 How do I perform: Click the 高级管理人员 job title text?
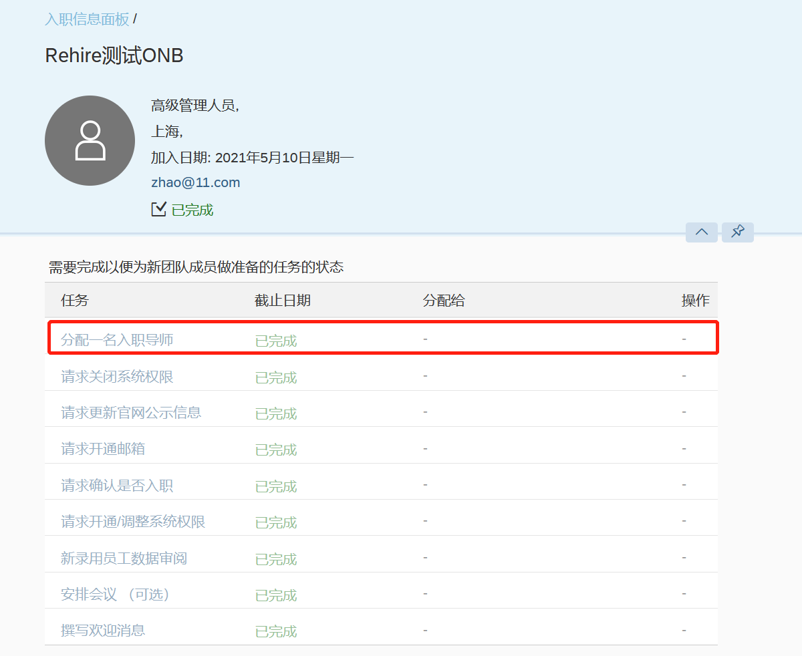point(195,106)
